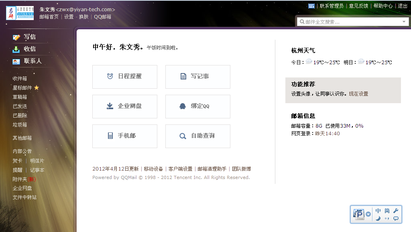This screenshot has height=232, width=411.
Task: Open Contacts via the 联系人 icon
Action: pyautogui.click(x=16, y=61)
